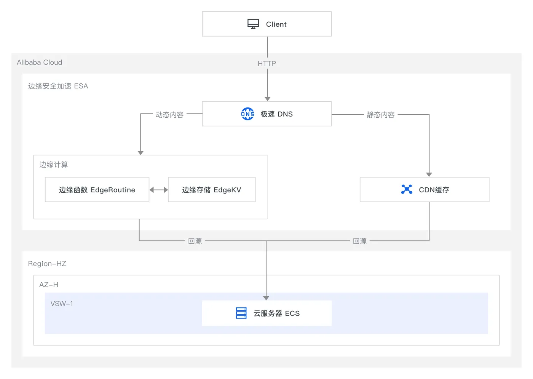The image size is (533, 379).
Task: Click the double-headed arrow between EdgeRoutine and EdgeKV
Action: 158,190
